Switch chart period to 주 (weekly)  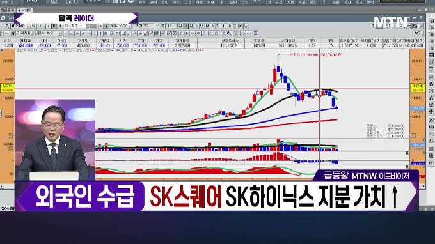[x=186, y=26]
